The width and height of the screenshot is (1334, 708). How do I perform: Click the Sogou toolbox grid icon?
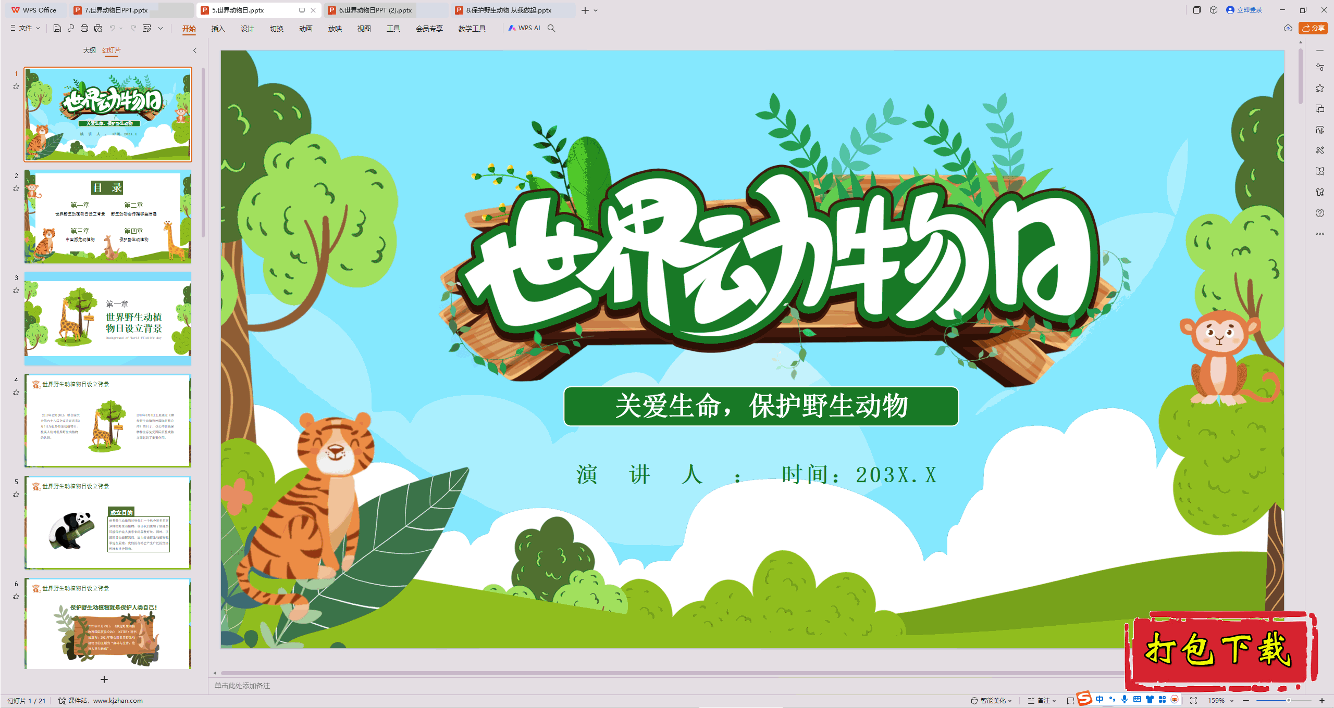coord(1162,700)
